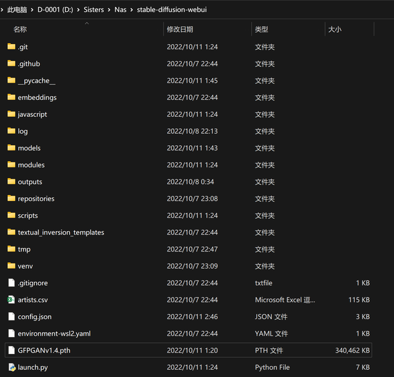The width and height of the screenshot is (394, 377).
Task: Click the environment-wsl2.yaml file icon
Action: pyautogui.click(x=11, y=333)
